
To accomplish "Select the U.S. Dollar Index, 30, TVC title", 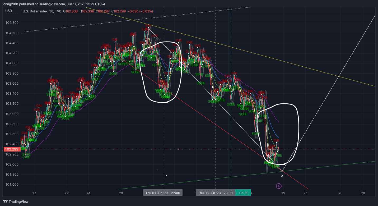I will [x=42, y=11].
